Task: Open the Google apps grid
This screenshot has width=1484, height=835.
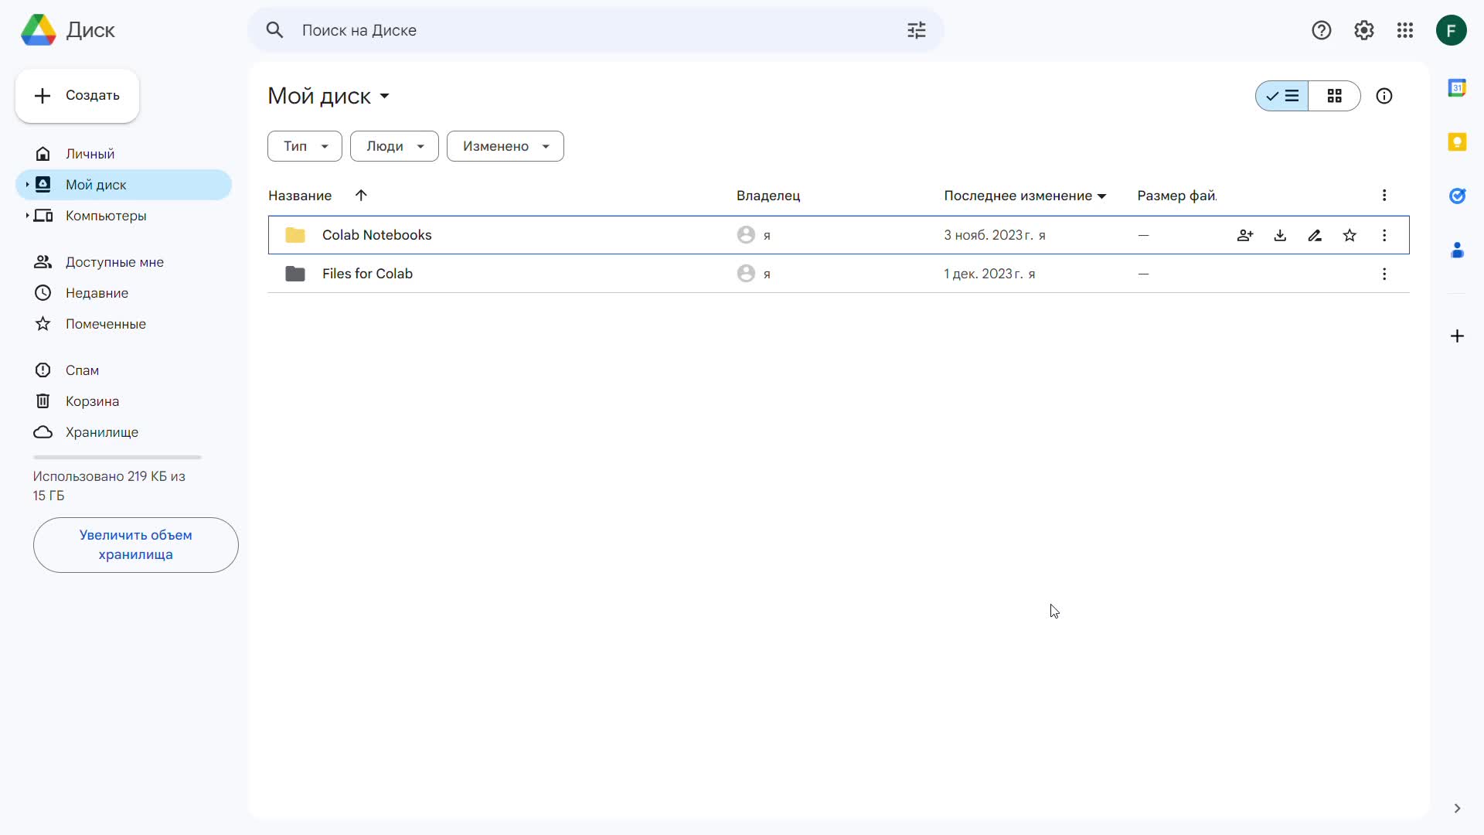Action: tap(1405, 30)
